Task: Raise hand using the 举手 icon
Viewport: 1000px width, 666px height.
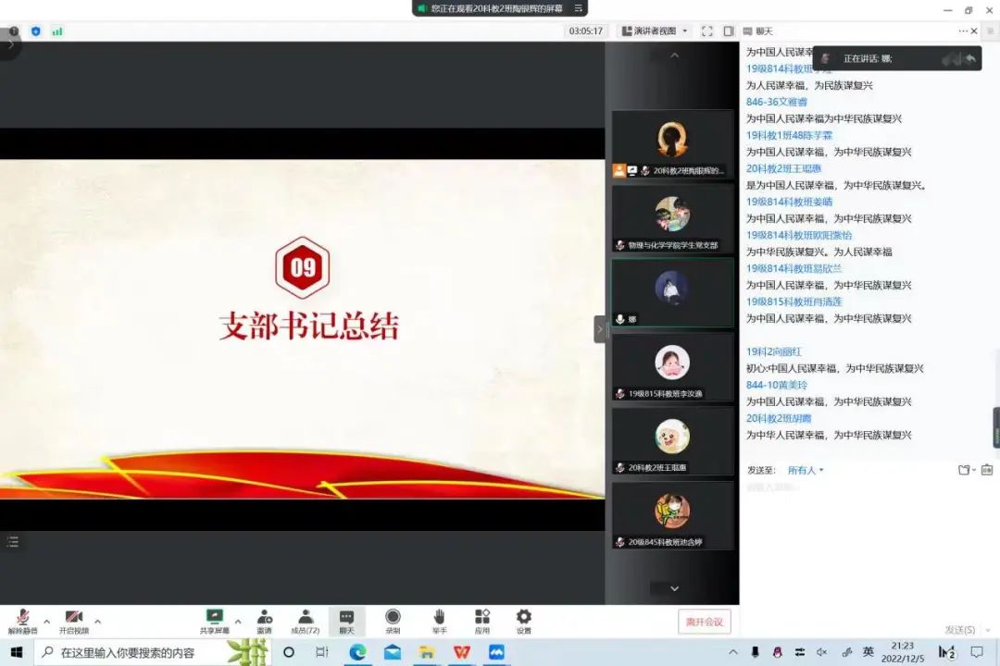Action: [x=438, y=620]
